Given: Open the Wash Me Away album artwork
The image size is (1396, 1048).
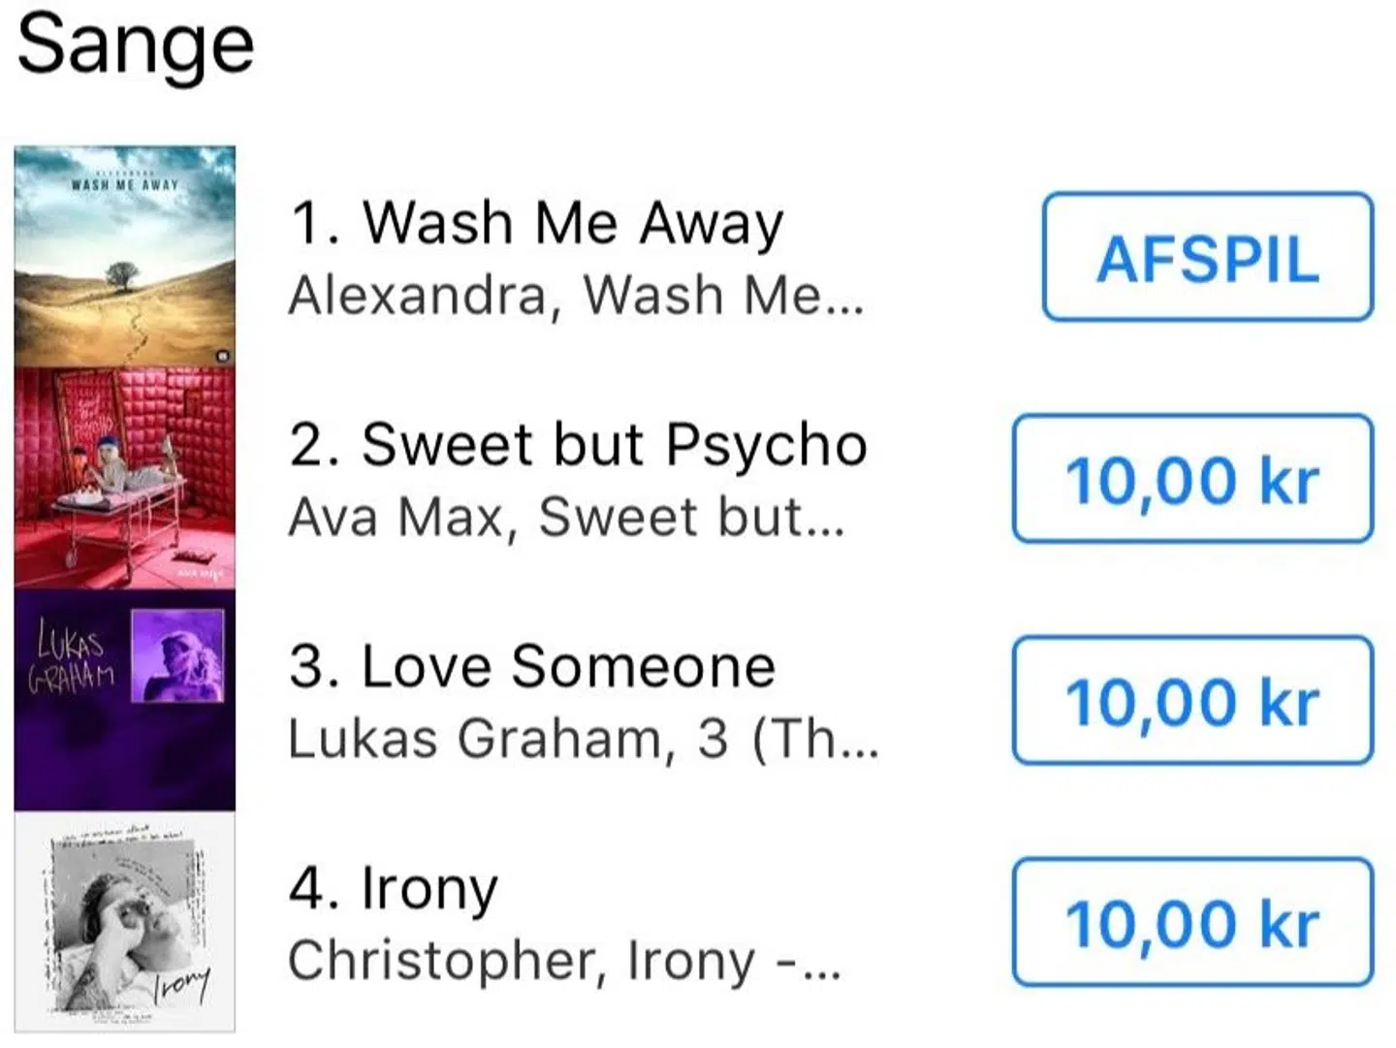Looking at the screenshot, I should (x=124, y=257).
